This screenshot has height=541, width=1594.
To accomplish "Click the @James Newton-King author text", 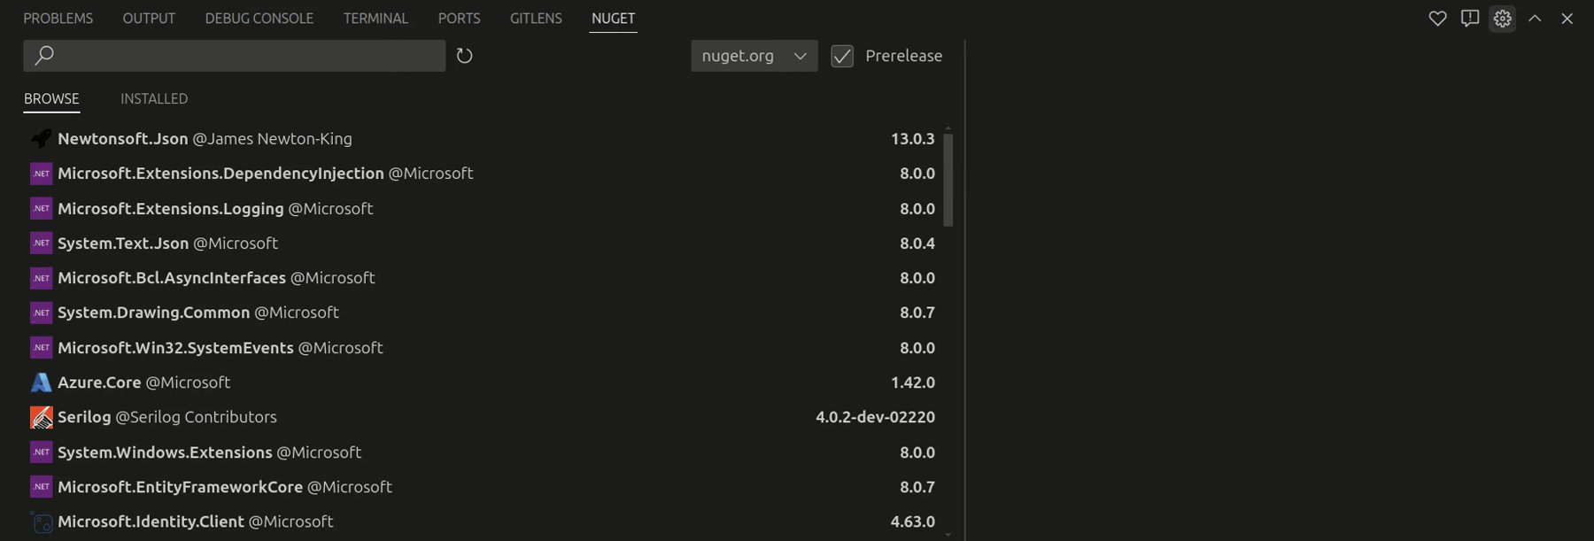I will (272, 139).
